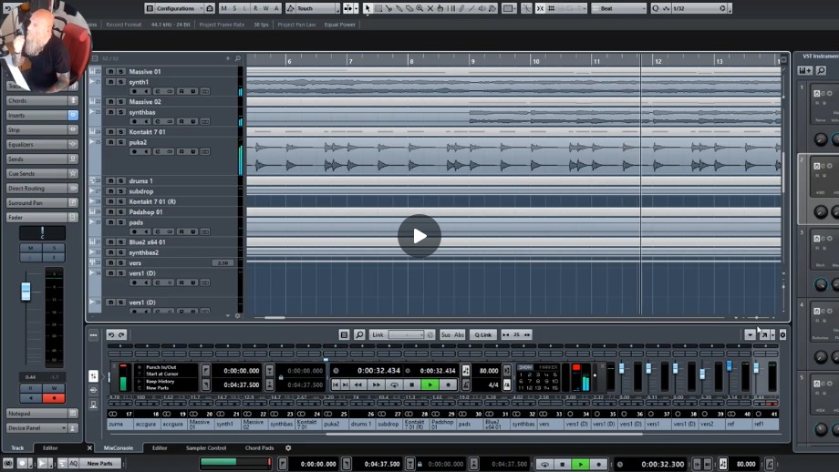The height and width of the screenshot is (472, 839).
Task: Click the Q-Link button in MixConsole
Action: click(x=482, y=335)
